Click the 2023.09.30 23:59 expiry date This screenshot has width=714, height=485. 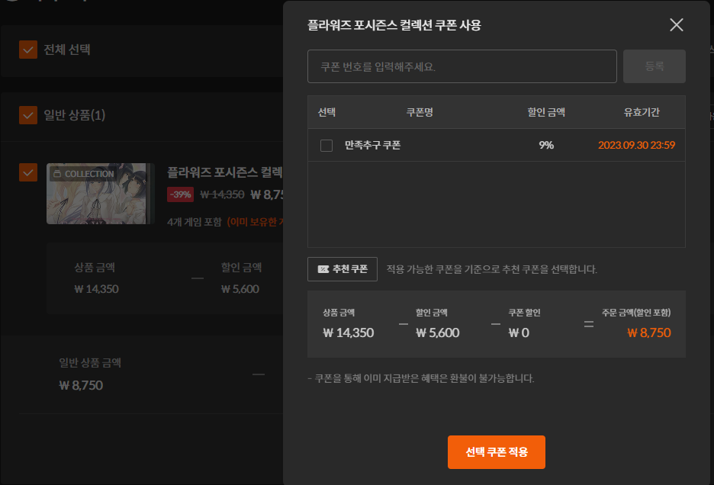(636, 146)
